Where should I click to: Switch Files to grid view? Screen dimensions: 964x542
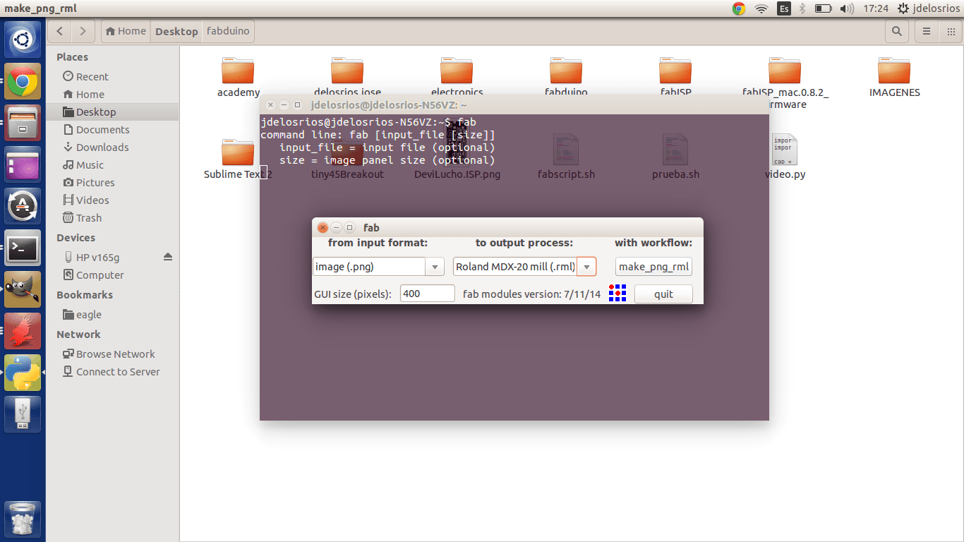949,31
